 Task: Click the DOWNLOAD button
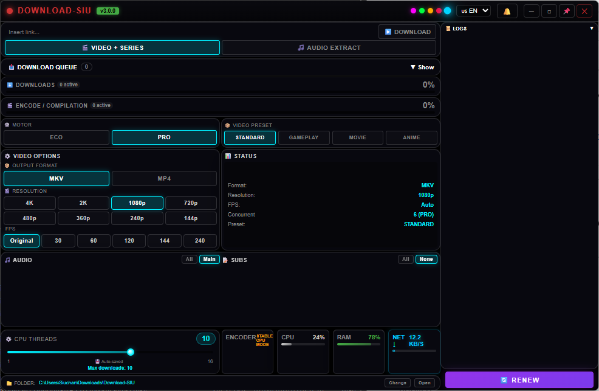point(407,32)
